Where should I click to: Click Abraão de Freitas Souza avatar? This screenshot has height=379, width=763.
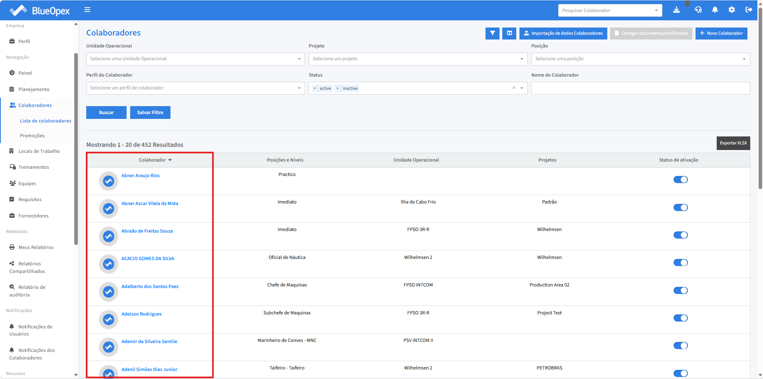pyautogui.click(x=109, y=236)
